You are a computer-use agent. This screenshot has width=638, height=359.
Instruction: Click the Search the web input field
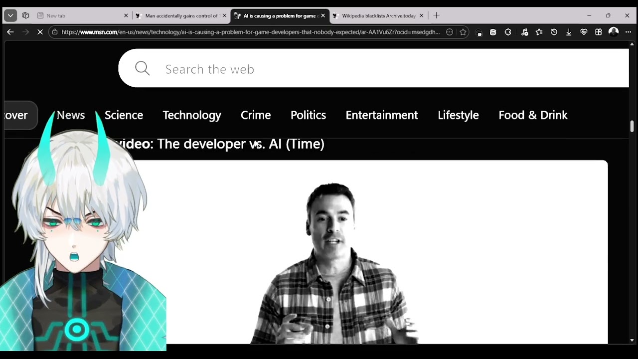[x=373, y=68]
